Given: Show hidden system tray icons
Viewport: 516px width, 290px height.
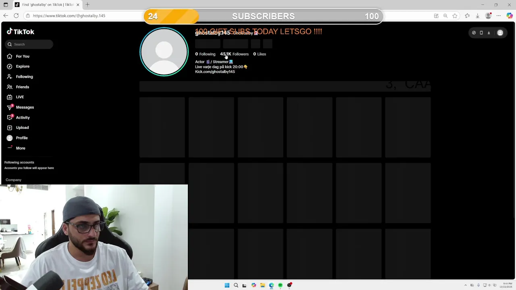Looking at the screenshot, I should click(x=466, y=285).
